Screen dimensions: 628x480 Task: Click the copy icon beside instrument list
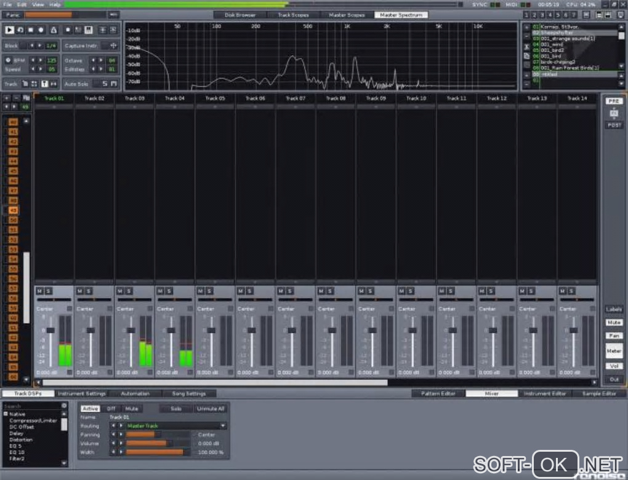[x=526, y=56]
